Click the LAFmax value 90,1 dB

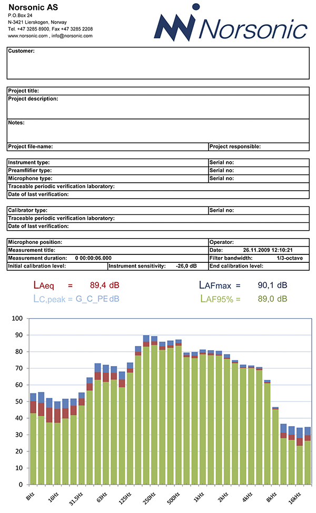point(272,285)
